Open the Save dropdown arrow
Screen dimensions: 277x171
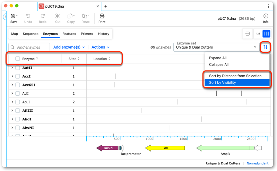pos(17,16)
